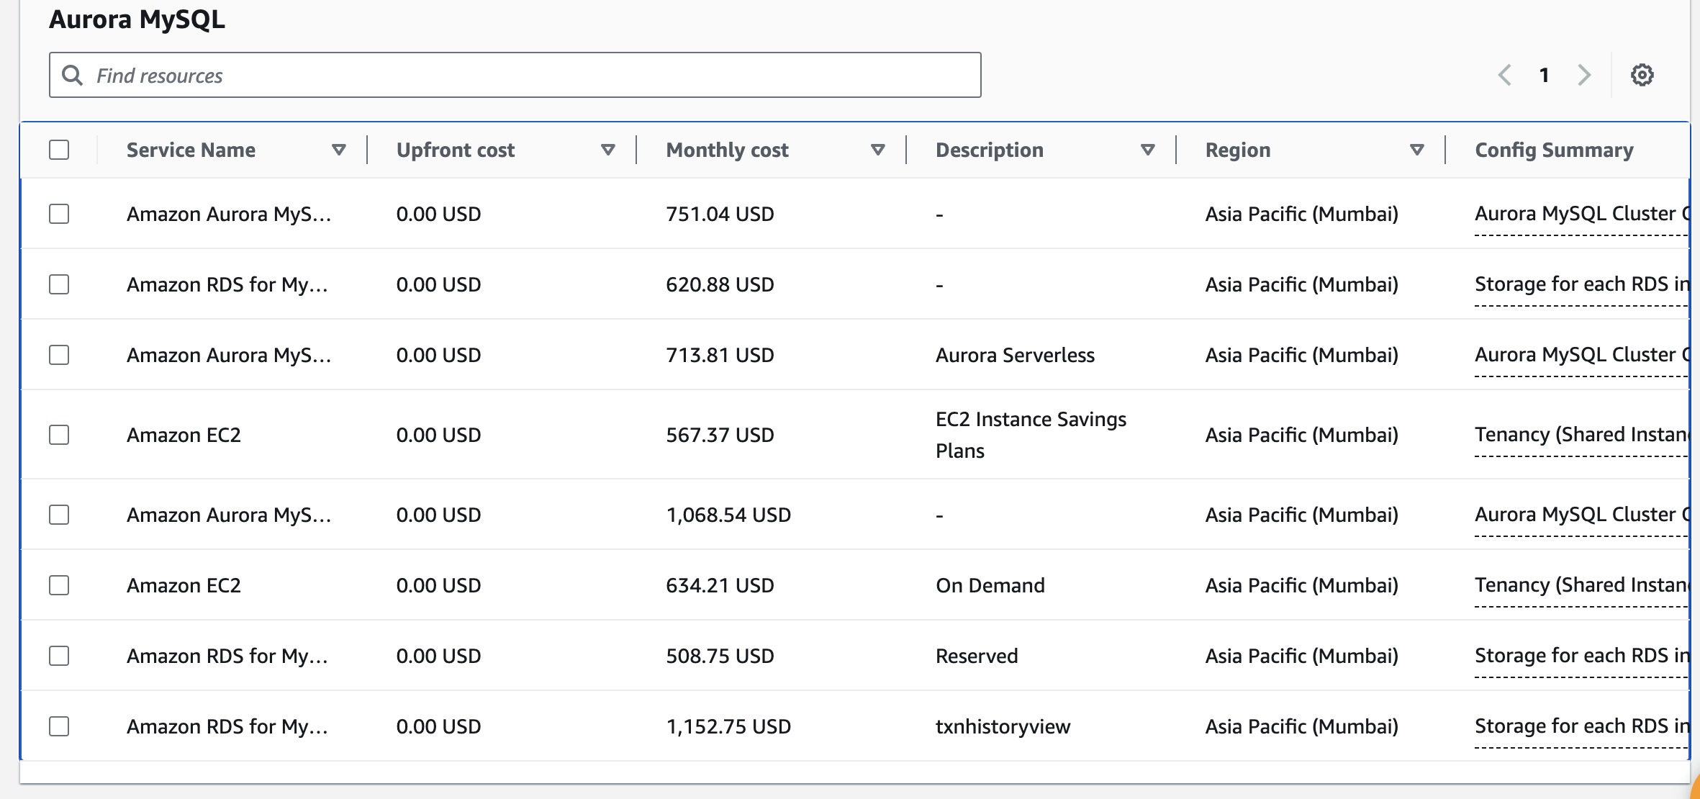Screen dimensions: 1700x799
Task: Click '634.21 USD' monthly cost value
Action: pyautogui.click(x=720, y=585)
